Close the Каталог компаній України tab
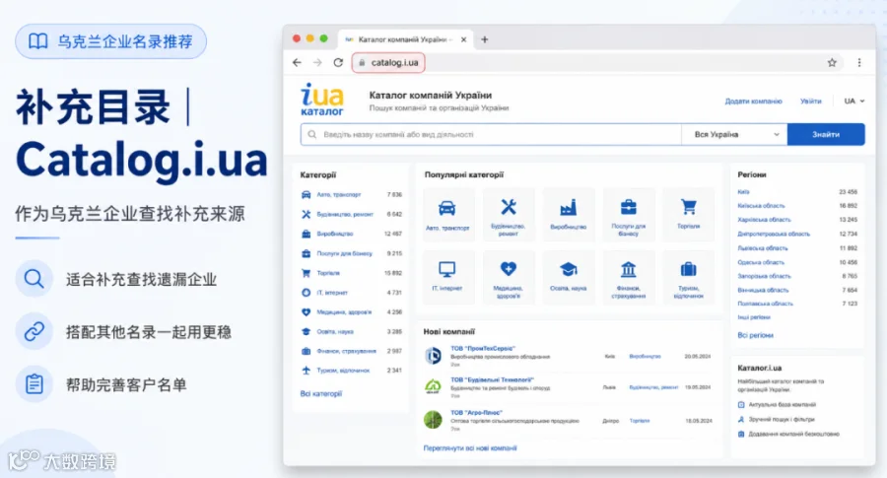Viewport: 887px width, 478px height. (x=464, y=39)
